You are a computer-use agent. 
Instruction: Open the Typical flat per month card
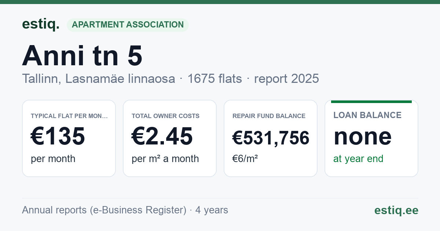[69, 138]
